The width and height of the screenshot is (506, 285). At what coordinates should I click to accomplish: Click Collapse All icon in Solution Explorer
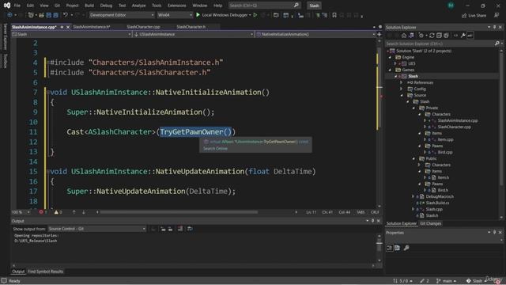pos(439,36)
